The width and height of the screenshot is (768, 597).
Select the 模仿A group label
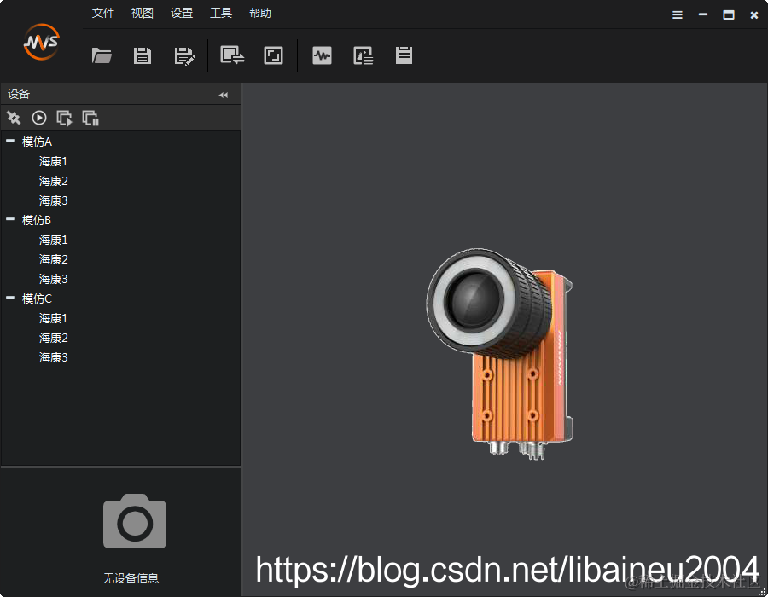[37, 142]
